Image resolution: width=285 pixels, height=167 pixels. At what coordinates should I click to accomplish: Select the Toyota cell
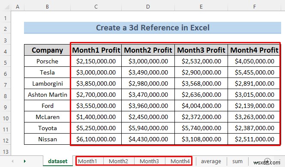pos(47,128)
